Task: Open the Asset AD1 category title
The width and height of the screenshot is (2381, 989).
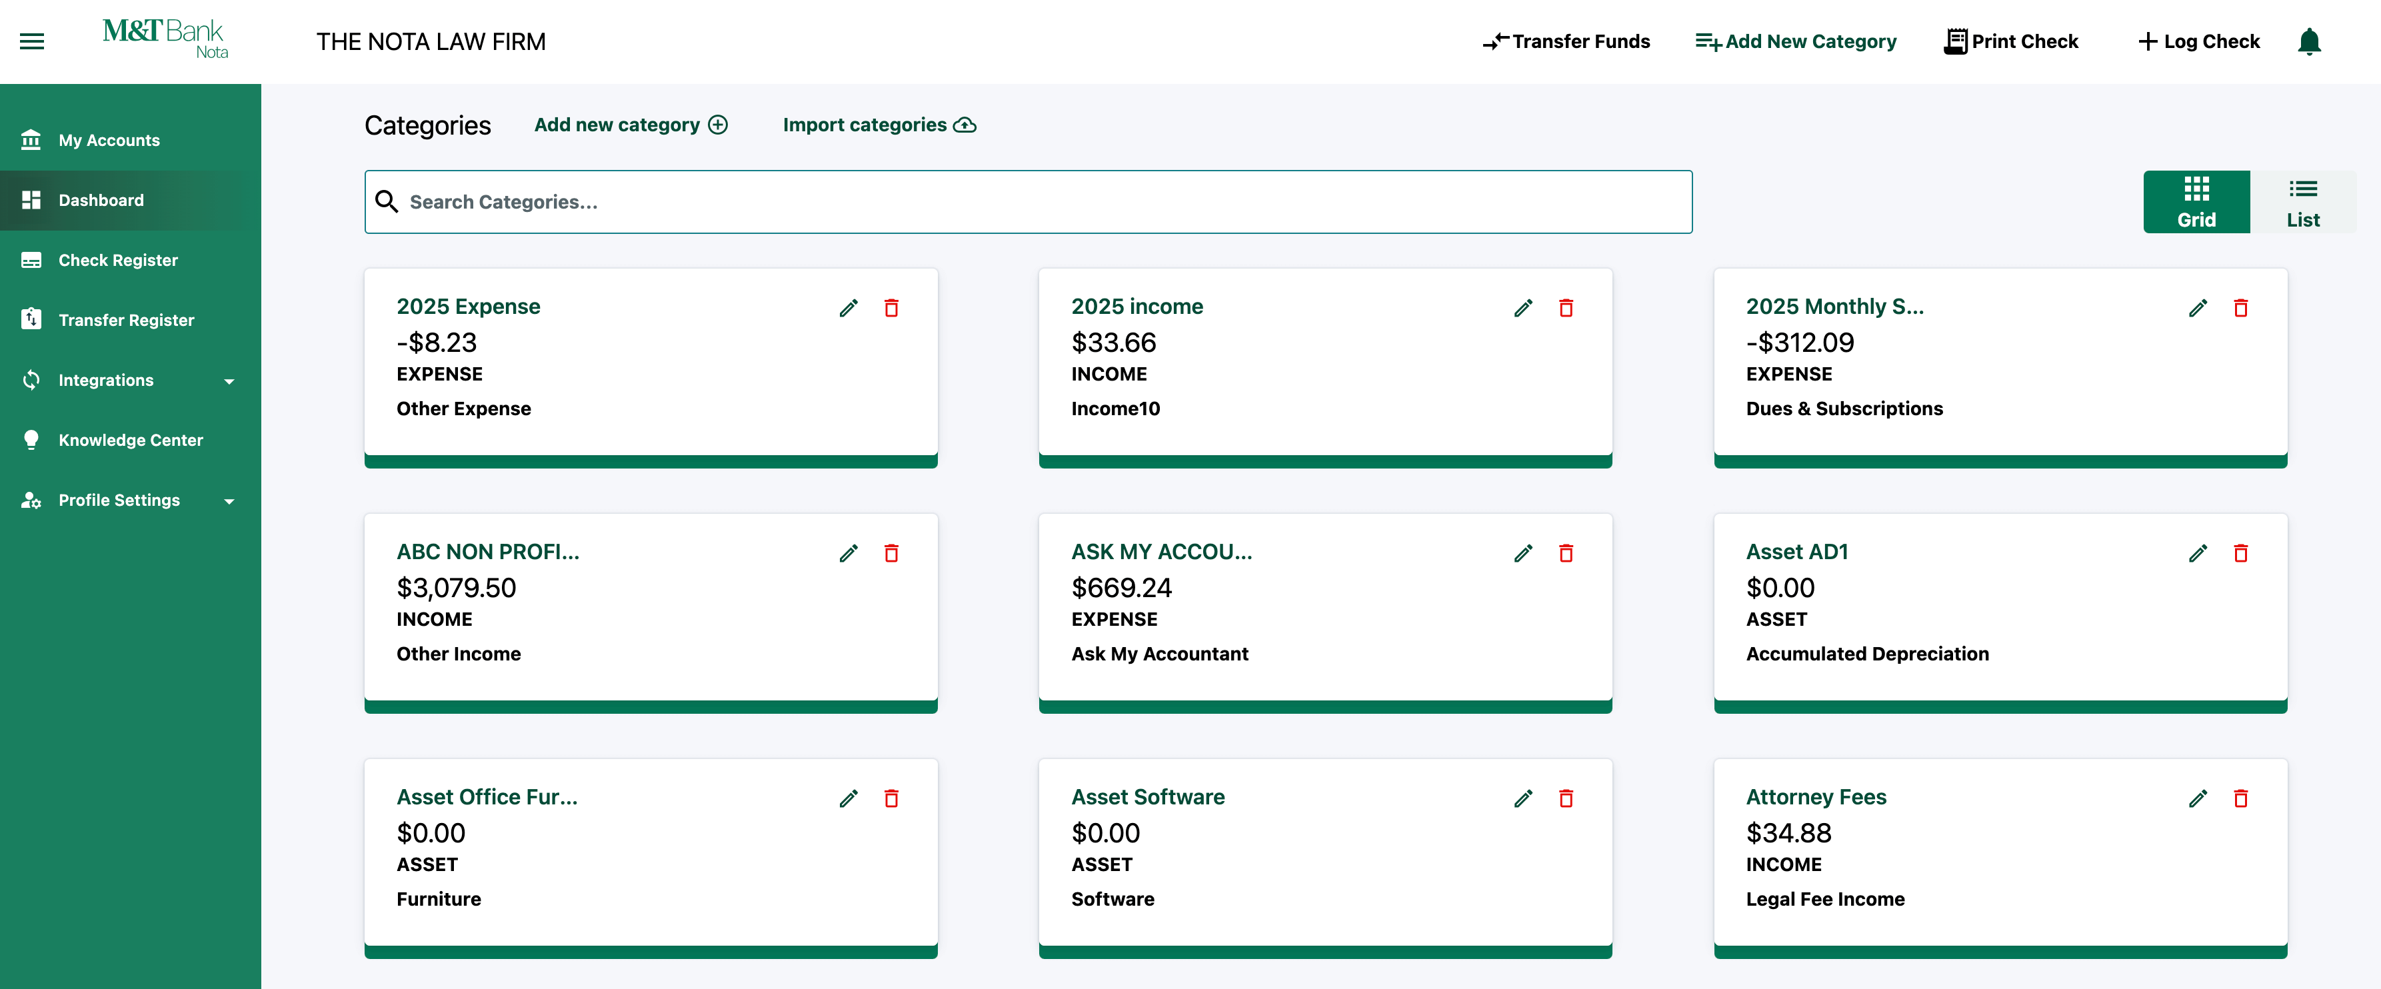Action: (1797, 552)
